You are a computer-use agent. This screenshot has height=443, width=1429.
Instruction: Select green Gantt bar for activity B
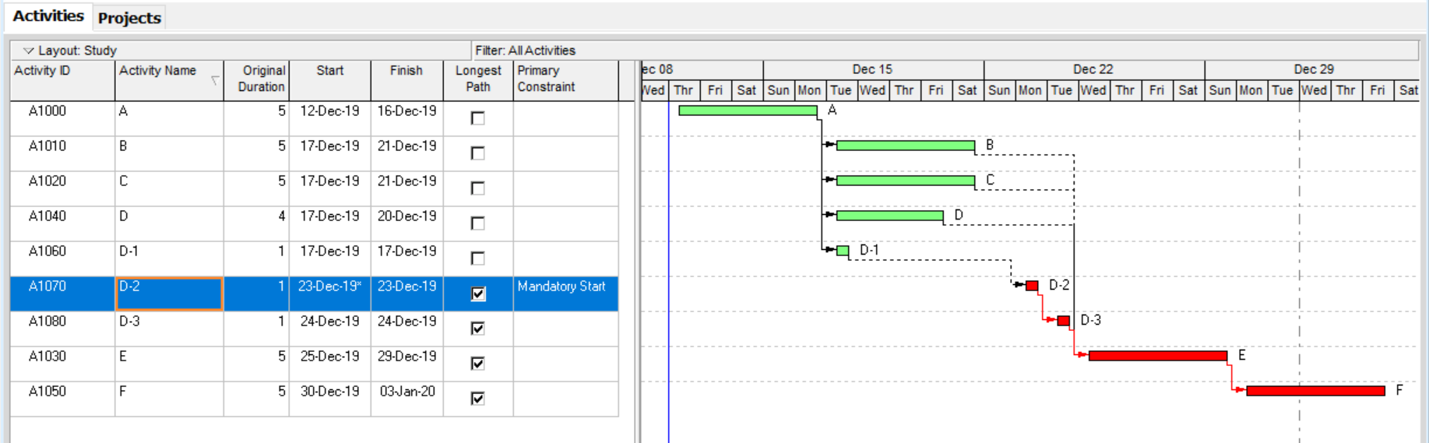(905, 146)
